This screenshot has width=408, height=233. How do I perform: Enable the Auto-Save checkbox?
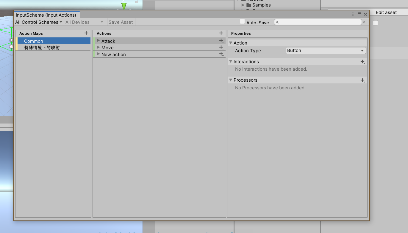tap(242, 21)
